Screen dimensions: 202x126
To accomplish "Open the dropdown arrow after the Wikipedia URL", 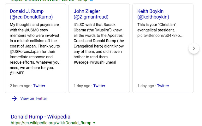I will click(94, 123).
